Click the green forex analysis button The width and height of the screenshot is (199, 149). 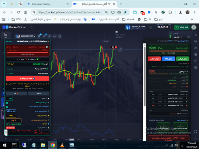[x=183, y=59]
